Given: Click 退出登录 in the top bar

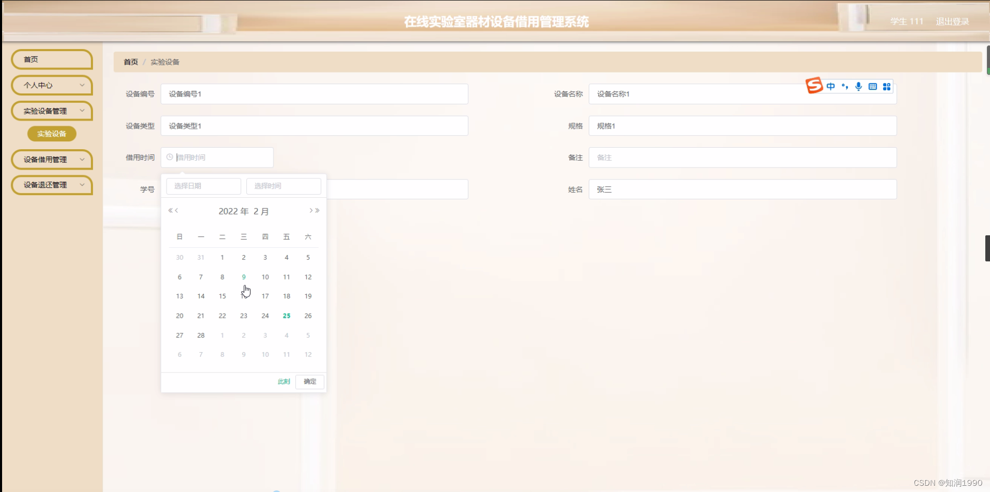Looking at the screenshot, I should pyautogui.click(x=952, y=21).
